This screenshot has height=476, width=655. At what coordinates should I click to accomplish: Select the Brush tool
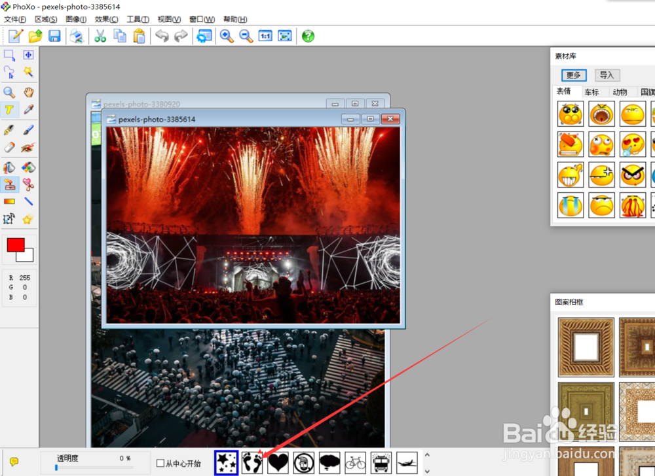click(x=28, y=129)
